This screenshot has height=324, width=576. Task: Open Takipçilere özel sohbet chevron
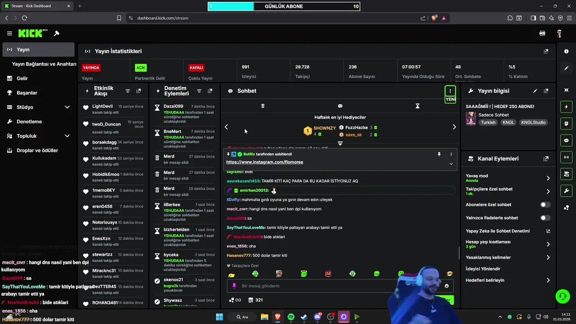548,191
